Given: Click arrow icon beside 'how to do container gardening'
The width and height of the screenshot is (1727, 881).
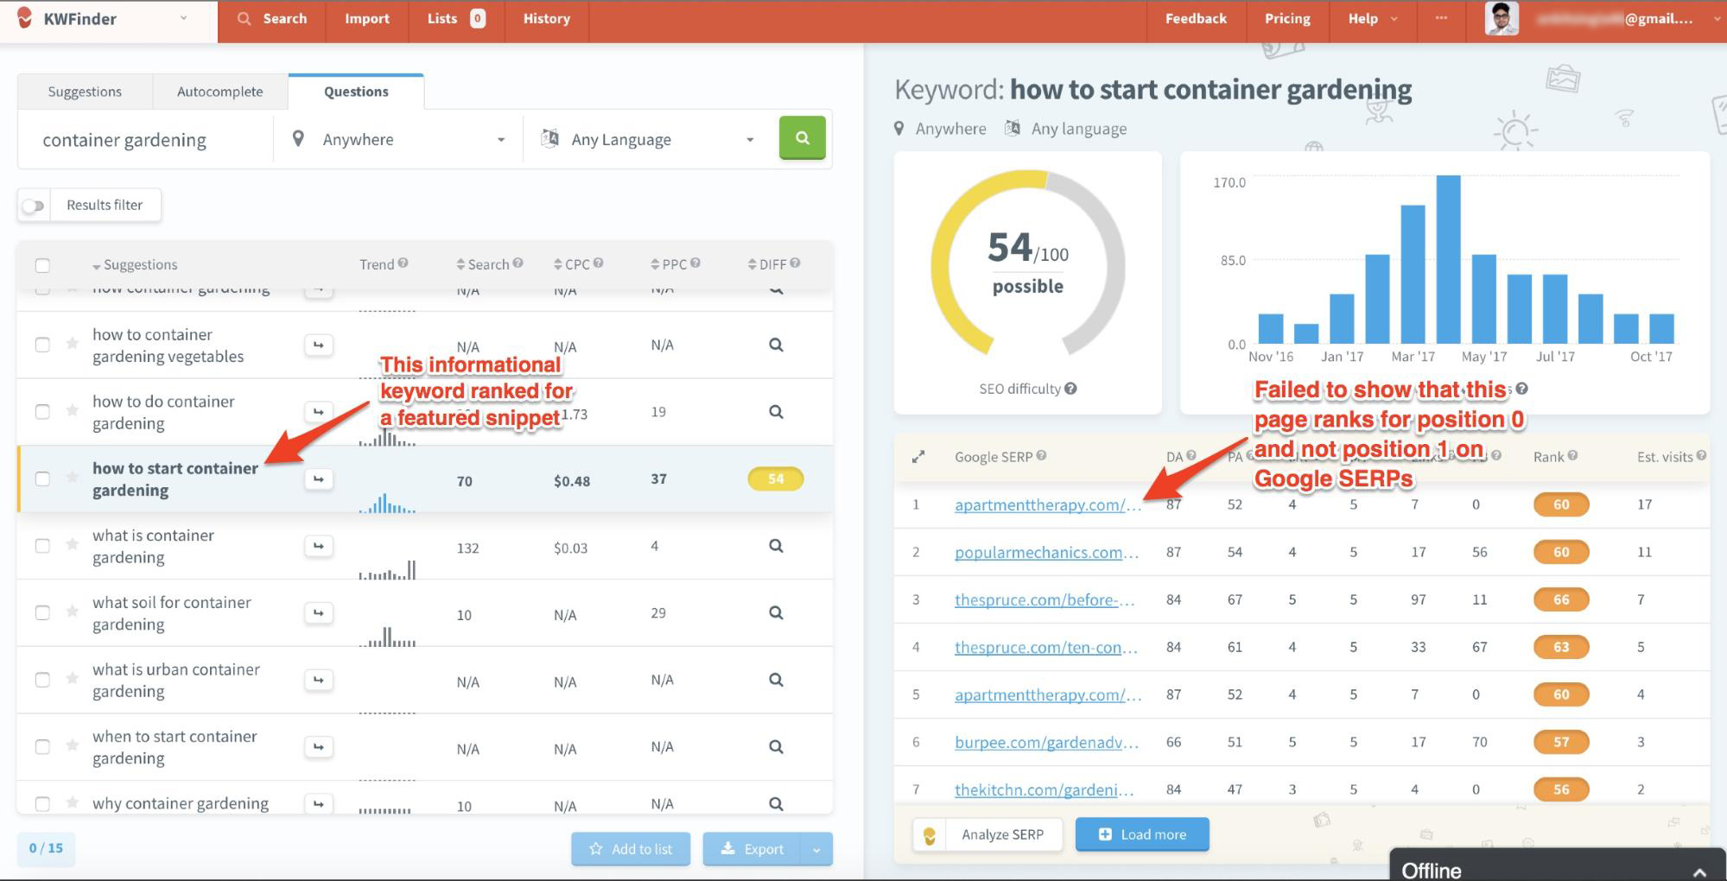Looking at the screenshot, I should pyautogui.click(x=318, y=412).
